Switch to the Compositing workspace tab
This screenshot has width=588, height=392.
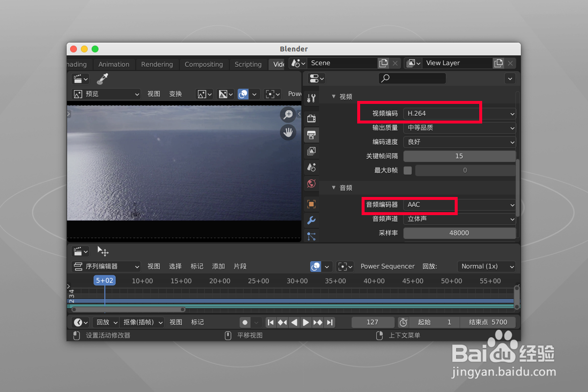pos(203,64)
